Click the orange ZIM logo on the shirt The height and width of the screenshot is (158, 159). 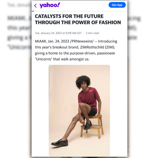pyautogui.click(x=91, y=91)
